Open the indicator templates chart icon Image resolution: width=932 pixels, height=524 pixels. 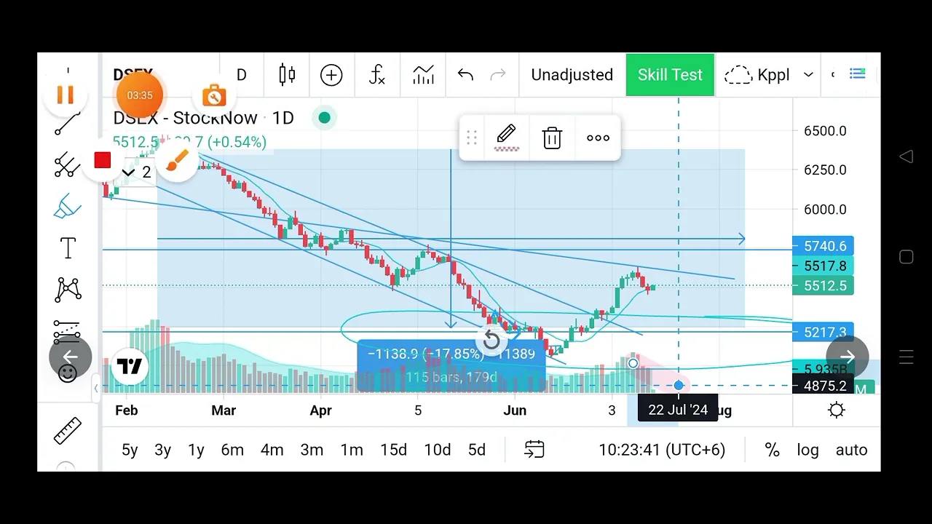tap(423, 74)
